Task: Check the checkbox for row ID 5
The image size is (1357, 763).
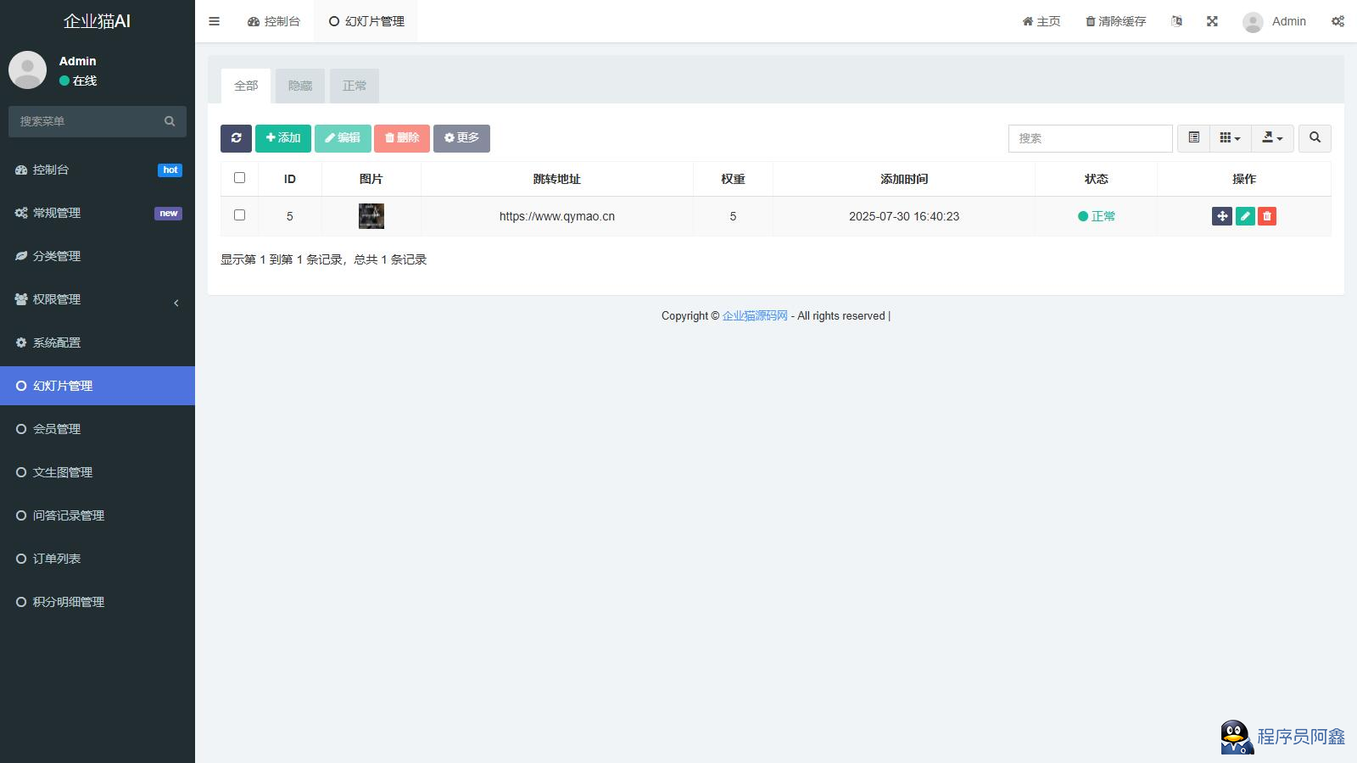Action: 239,215
